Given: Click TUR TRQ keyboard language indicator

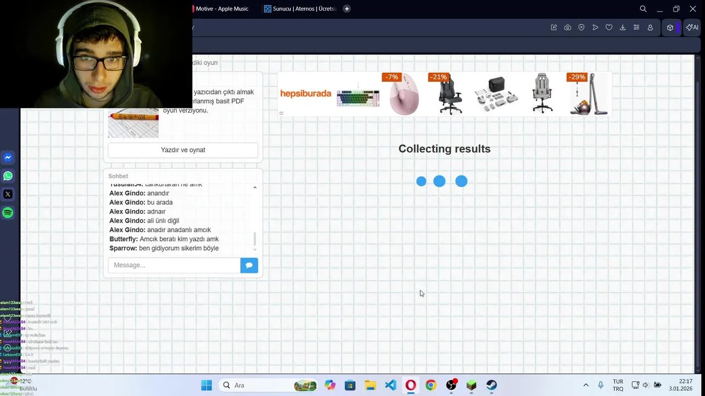Looking at the screenshot, I should coord(618,385).
